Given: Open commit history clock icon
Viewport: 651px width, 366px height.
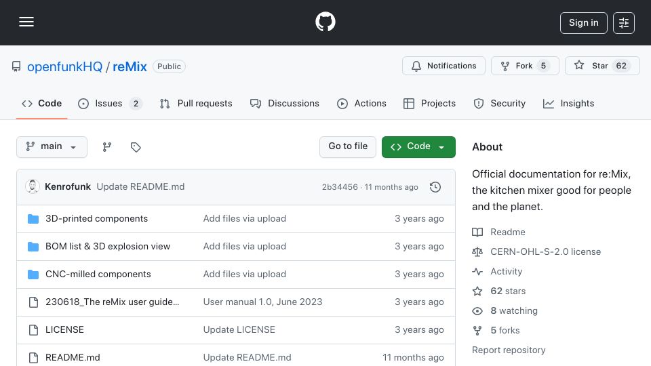Looking at the screenshot, I should (435, 187).
